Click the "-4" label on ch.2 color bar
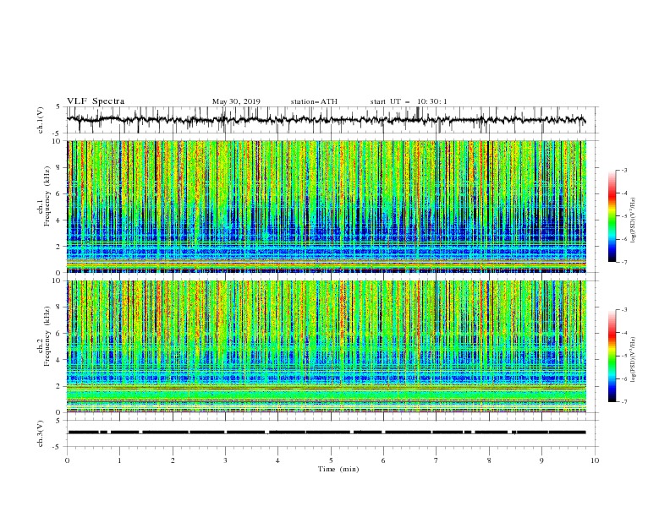The image size is (670, 517). click(x=624, y=333)
